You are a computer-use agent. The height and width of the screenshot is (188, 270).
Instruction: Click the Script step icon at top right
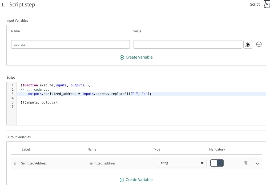[267, 4]
